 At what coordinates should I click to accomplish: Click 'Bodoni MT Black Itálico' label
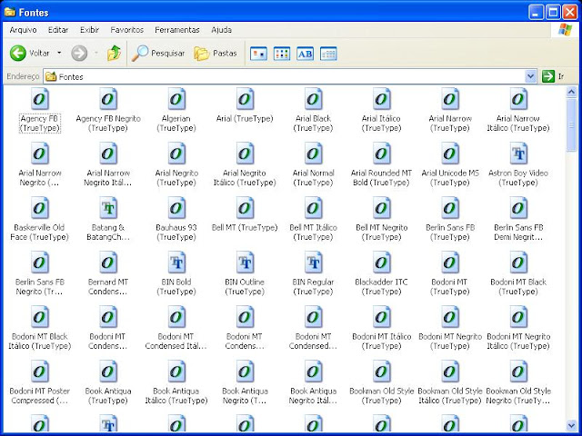40,342
